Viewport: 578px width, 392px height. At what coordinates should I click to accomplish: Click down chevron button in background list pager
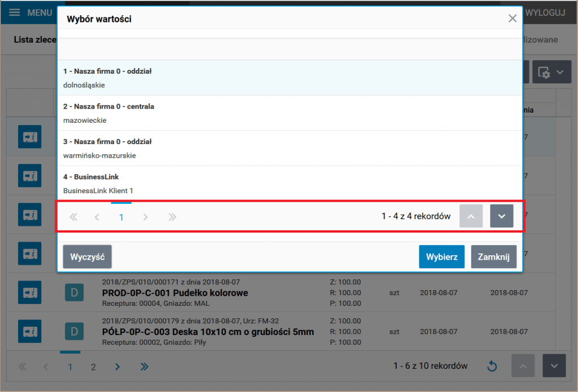[x=554, y=366]
